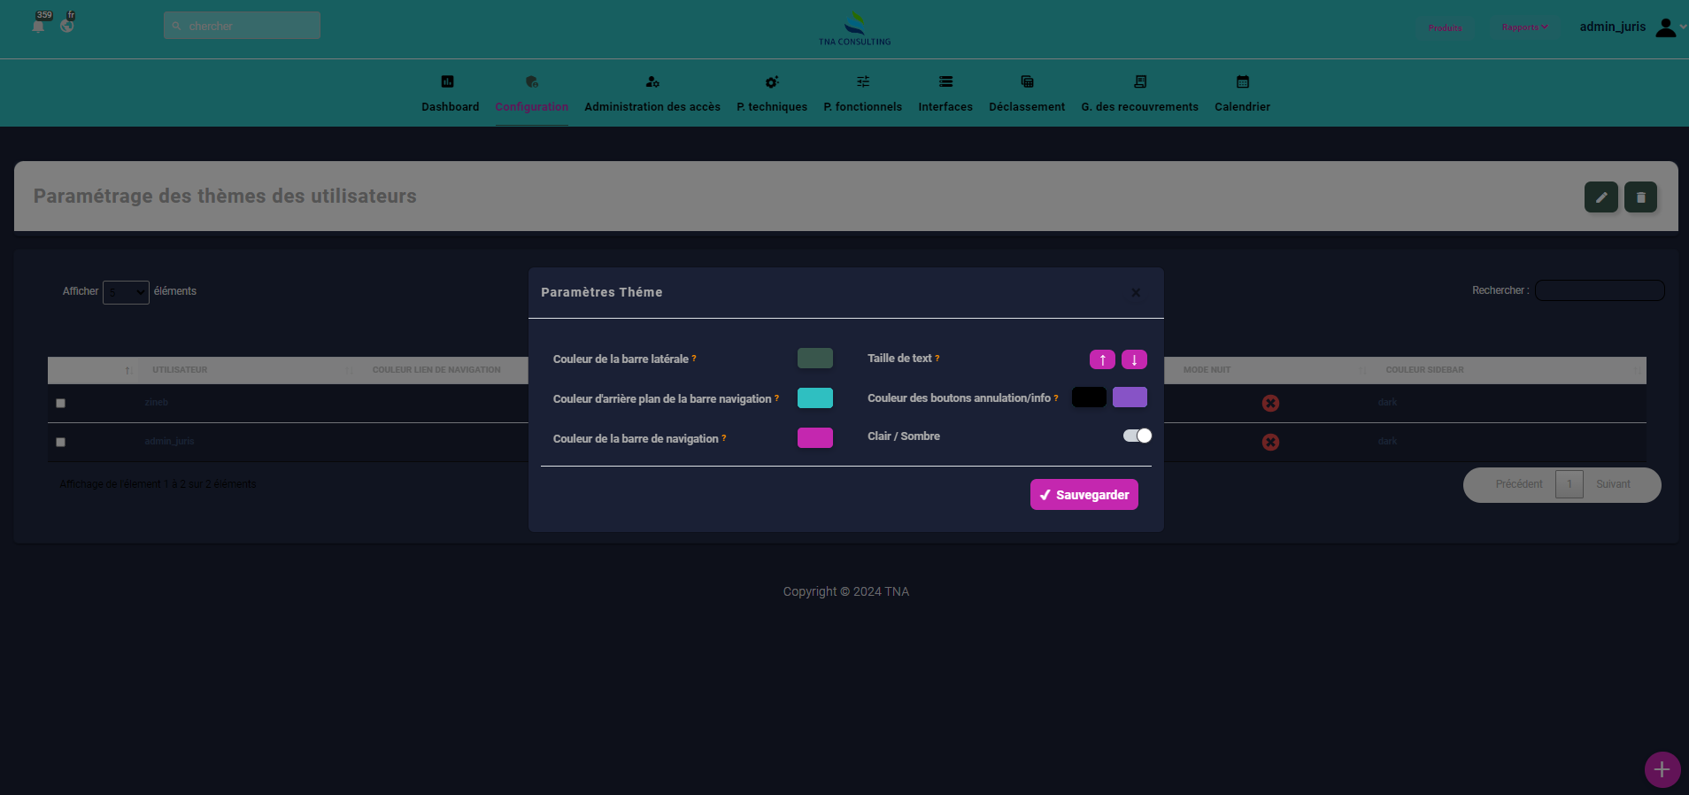Close the Paramètres Thème dialog
Image resolution: width=1689 pixels, height=795 pixels.
(x=1136, y=293)
